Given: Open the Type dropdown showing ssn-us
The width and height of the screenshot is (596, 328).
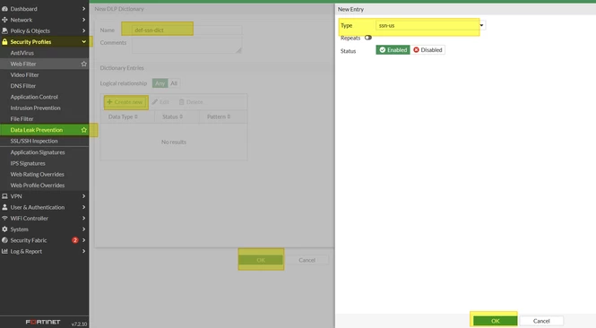Looking at the screenshot, I should pos(430,25).
